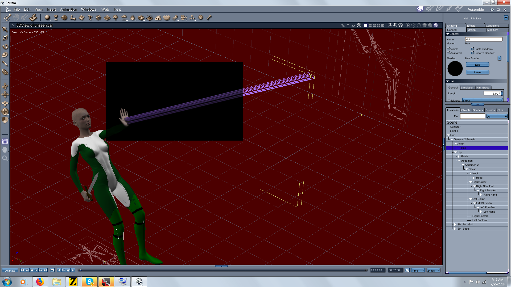Toggle the Casts shadows checkbox
511x287 pixels.
[x=473, y=49]
